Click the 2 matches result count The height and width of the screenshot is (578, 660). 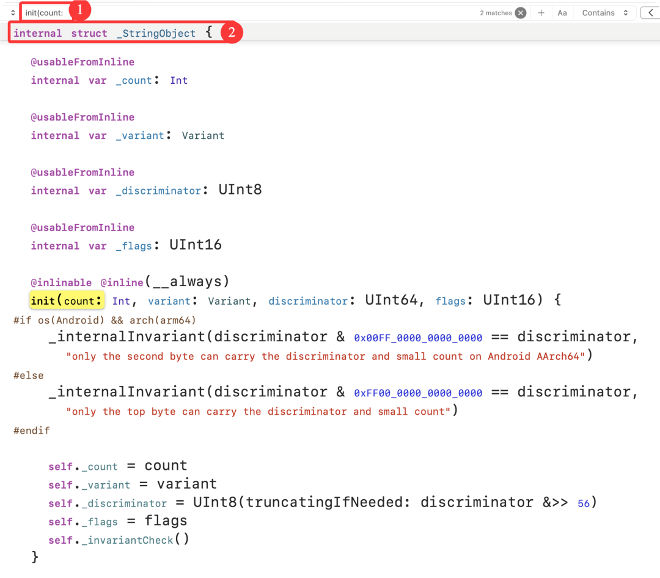[496, 13]
